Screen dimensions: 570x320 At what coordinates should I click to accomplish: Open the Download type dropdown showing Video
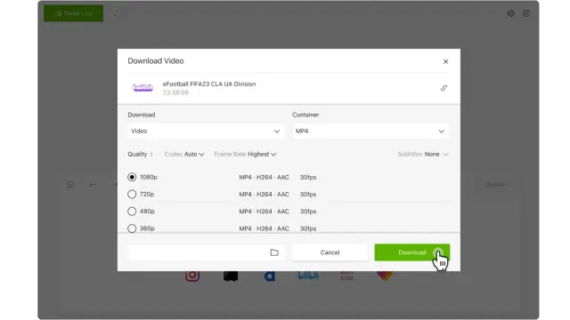(206, 131)
